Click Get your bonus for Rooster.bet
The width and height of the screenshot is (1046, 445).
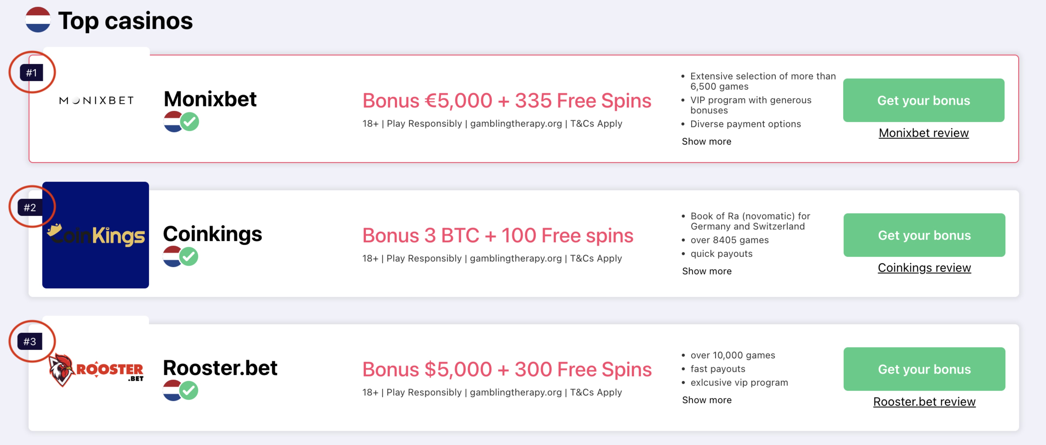[x=925, y=369]
